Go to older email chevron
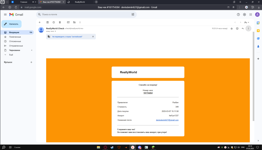The image size is (262, 150). pyautogui.click(x=241, y=22)
